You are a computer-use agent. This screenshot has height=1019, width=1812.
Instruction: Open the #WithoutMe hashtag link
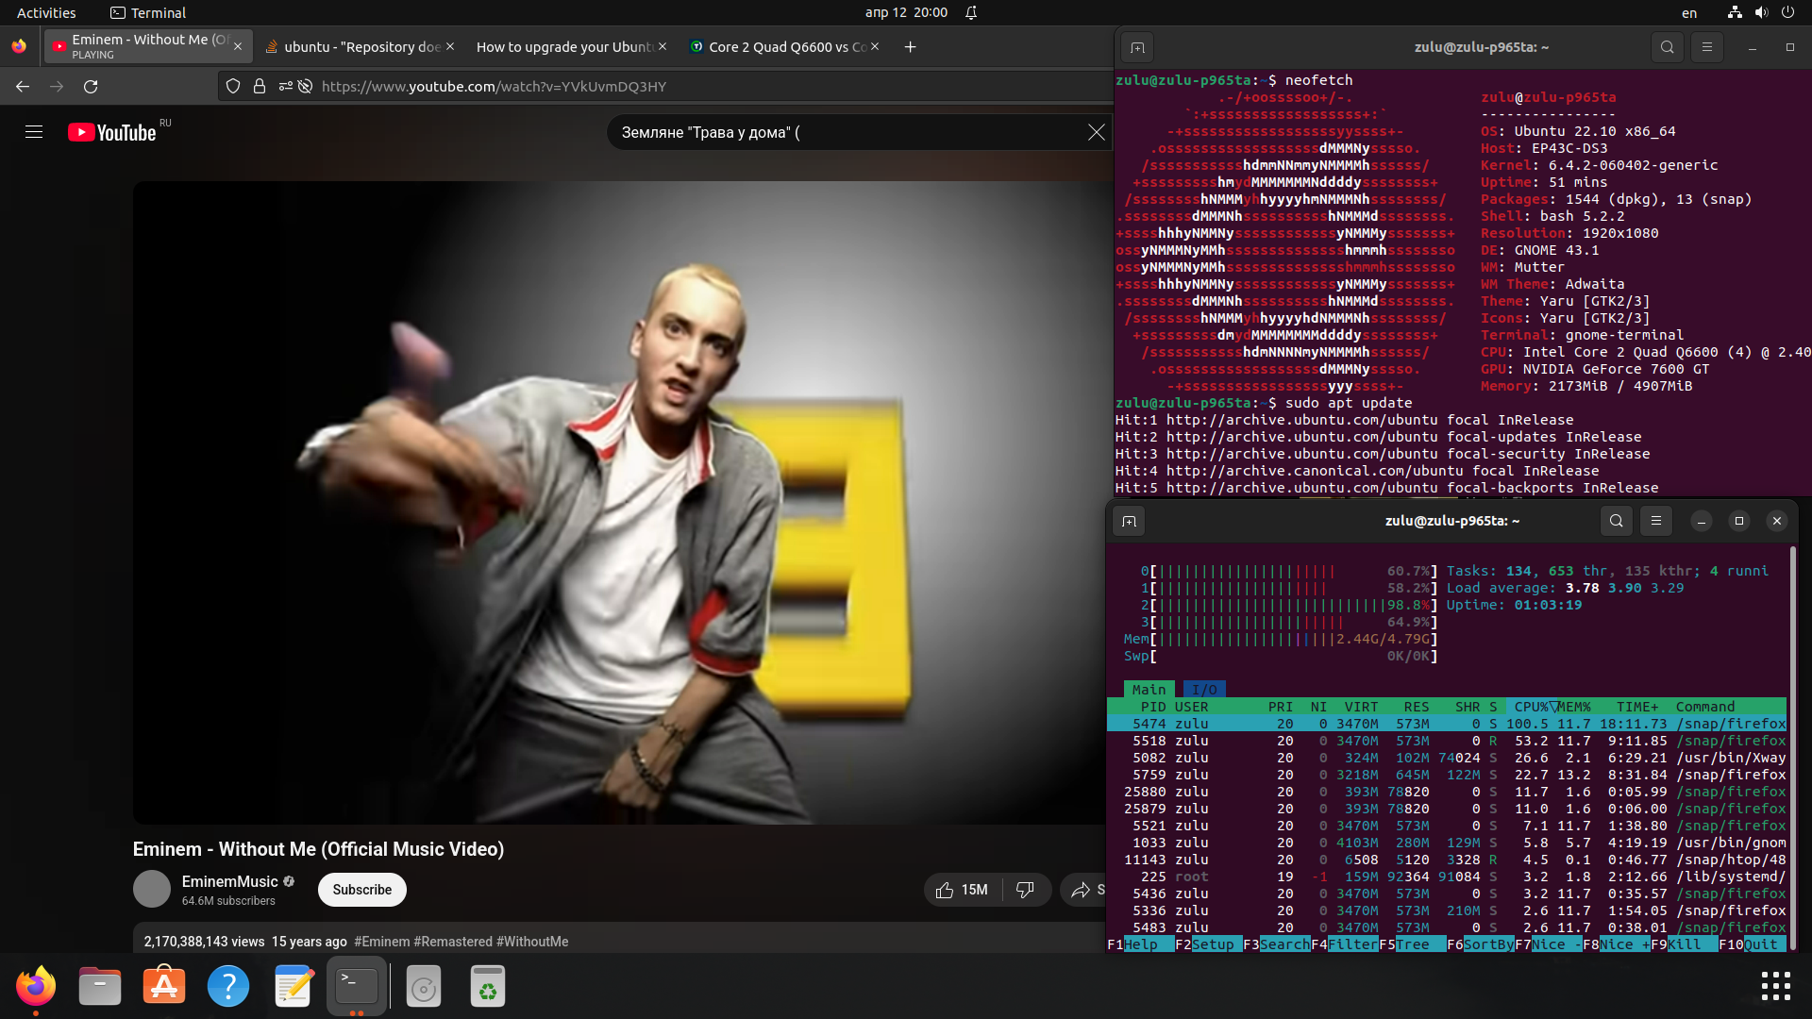[x=532, y=942]
